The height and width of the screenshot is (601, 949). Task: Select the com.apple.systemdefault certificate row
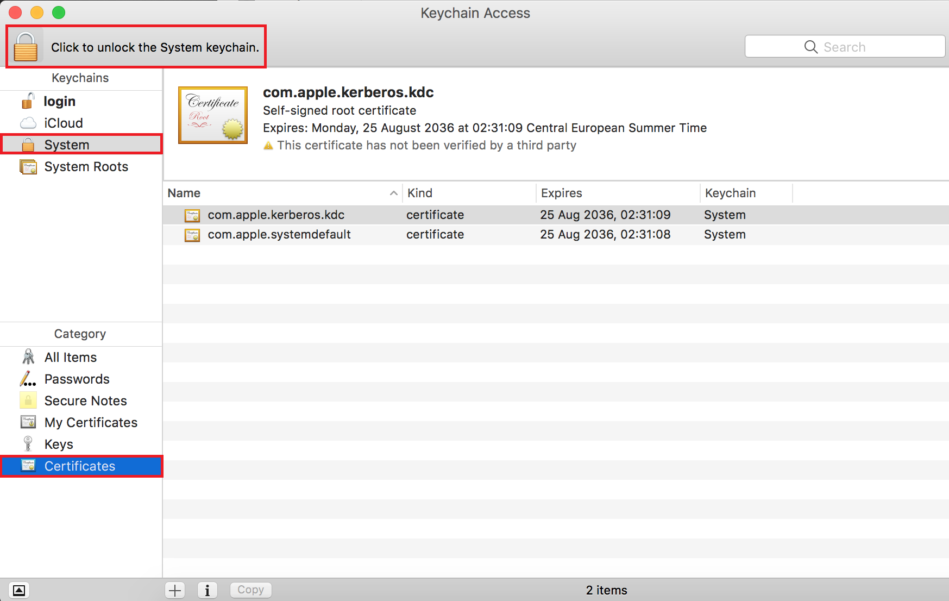point(556,235)
